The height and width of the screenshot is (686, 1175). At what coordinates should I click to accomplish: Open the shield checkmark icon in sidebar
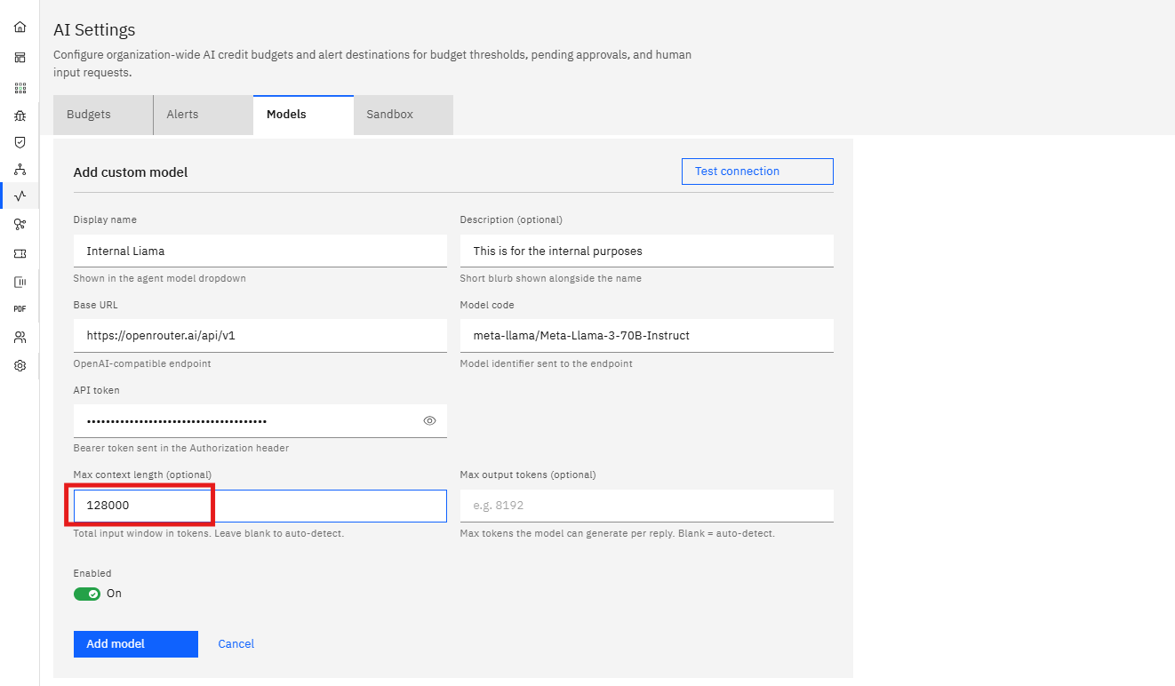tap(20, 142)
